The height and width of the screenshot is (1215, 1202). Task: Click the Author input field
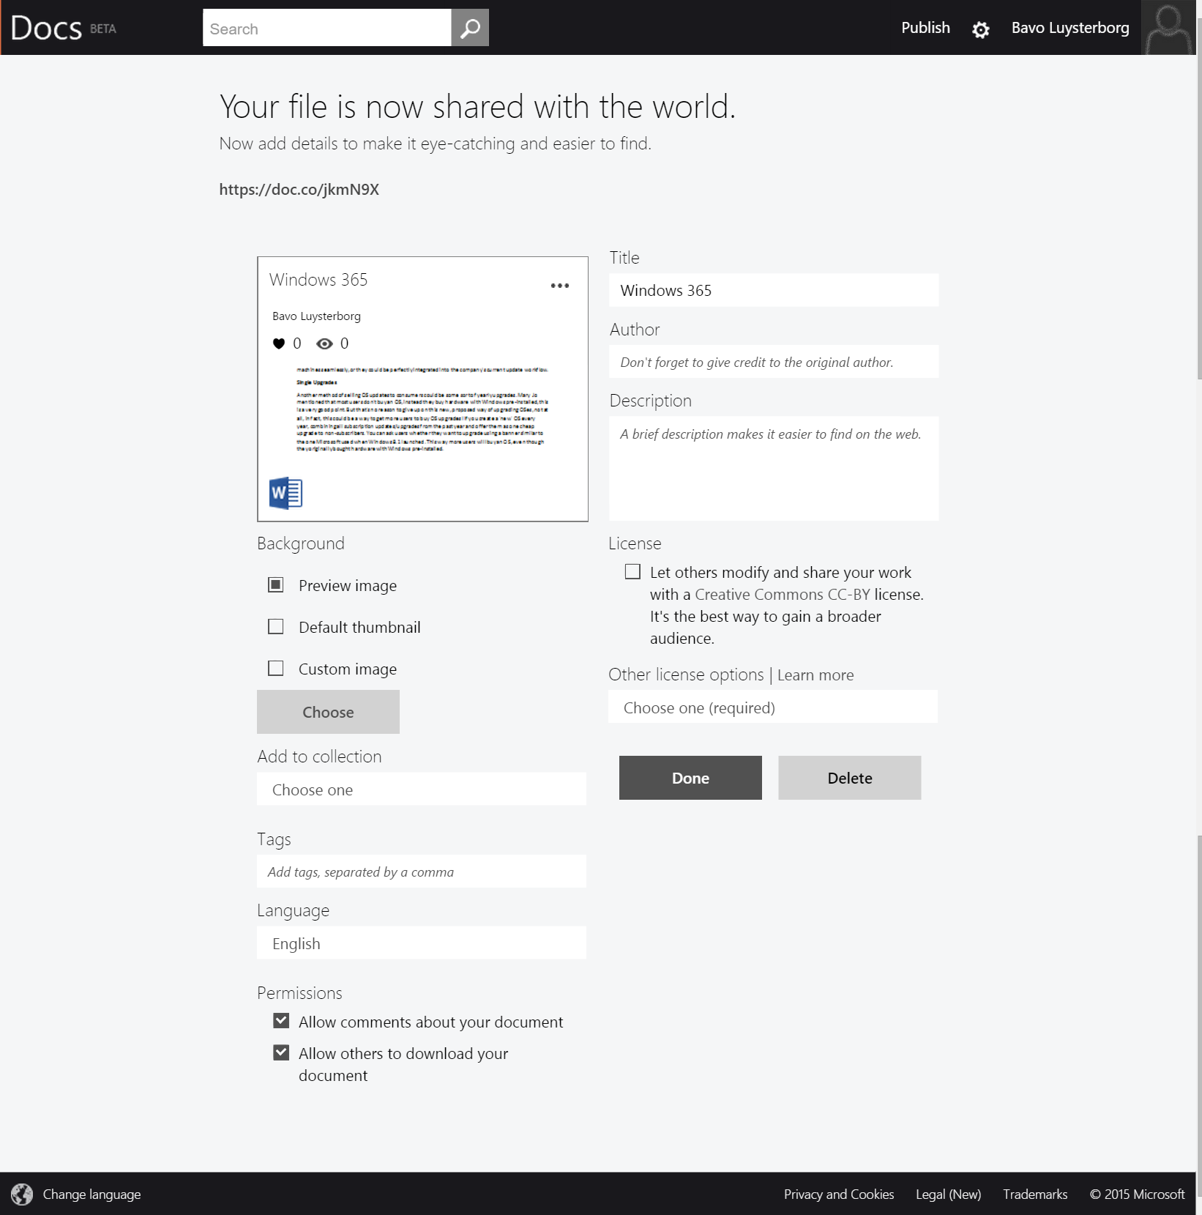click(x=774, y=362)
